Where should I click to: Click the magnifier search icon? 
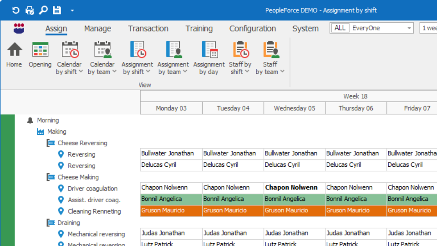tap(43, 10)
